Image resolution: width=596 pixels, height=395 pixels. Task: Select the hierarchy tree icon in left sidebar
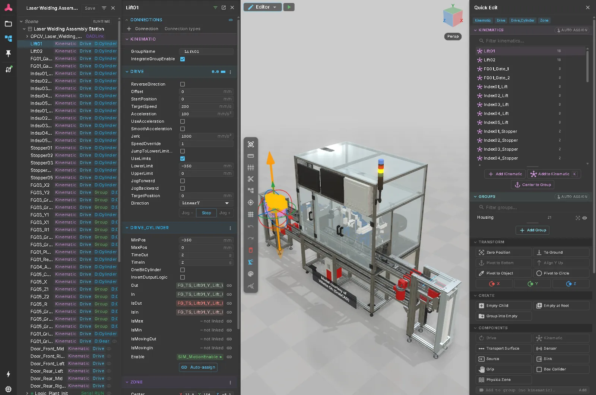point(8,38)
